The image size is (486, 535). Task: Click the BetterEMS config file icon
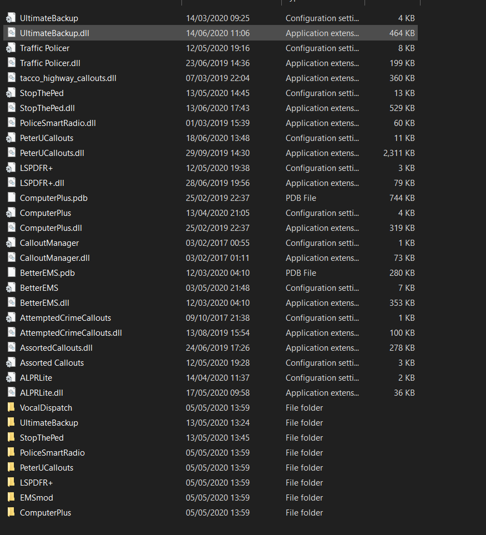(11, 288)
